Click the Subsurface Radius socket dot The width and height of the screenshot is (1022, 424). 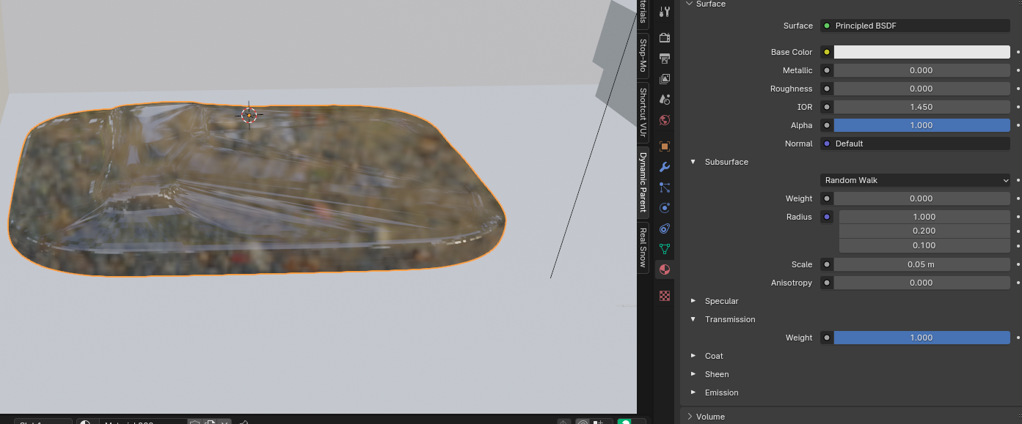pos(827,217)
